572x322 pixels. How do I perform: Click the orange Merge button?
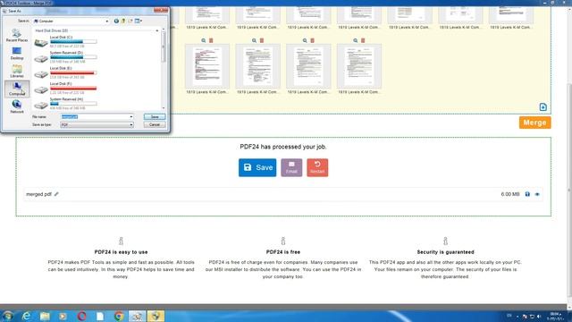534,123
